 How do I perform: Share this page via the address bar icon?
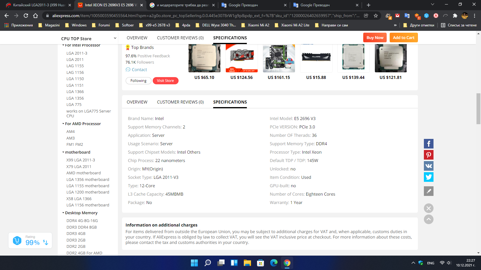(x=366, y=16)
